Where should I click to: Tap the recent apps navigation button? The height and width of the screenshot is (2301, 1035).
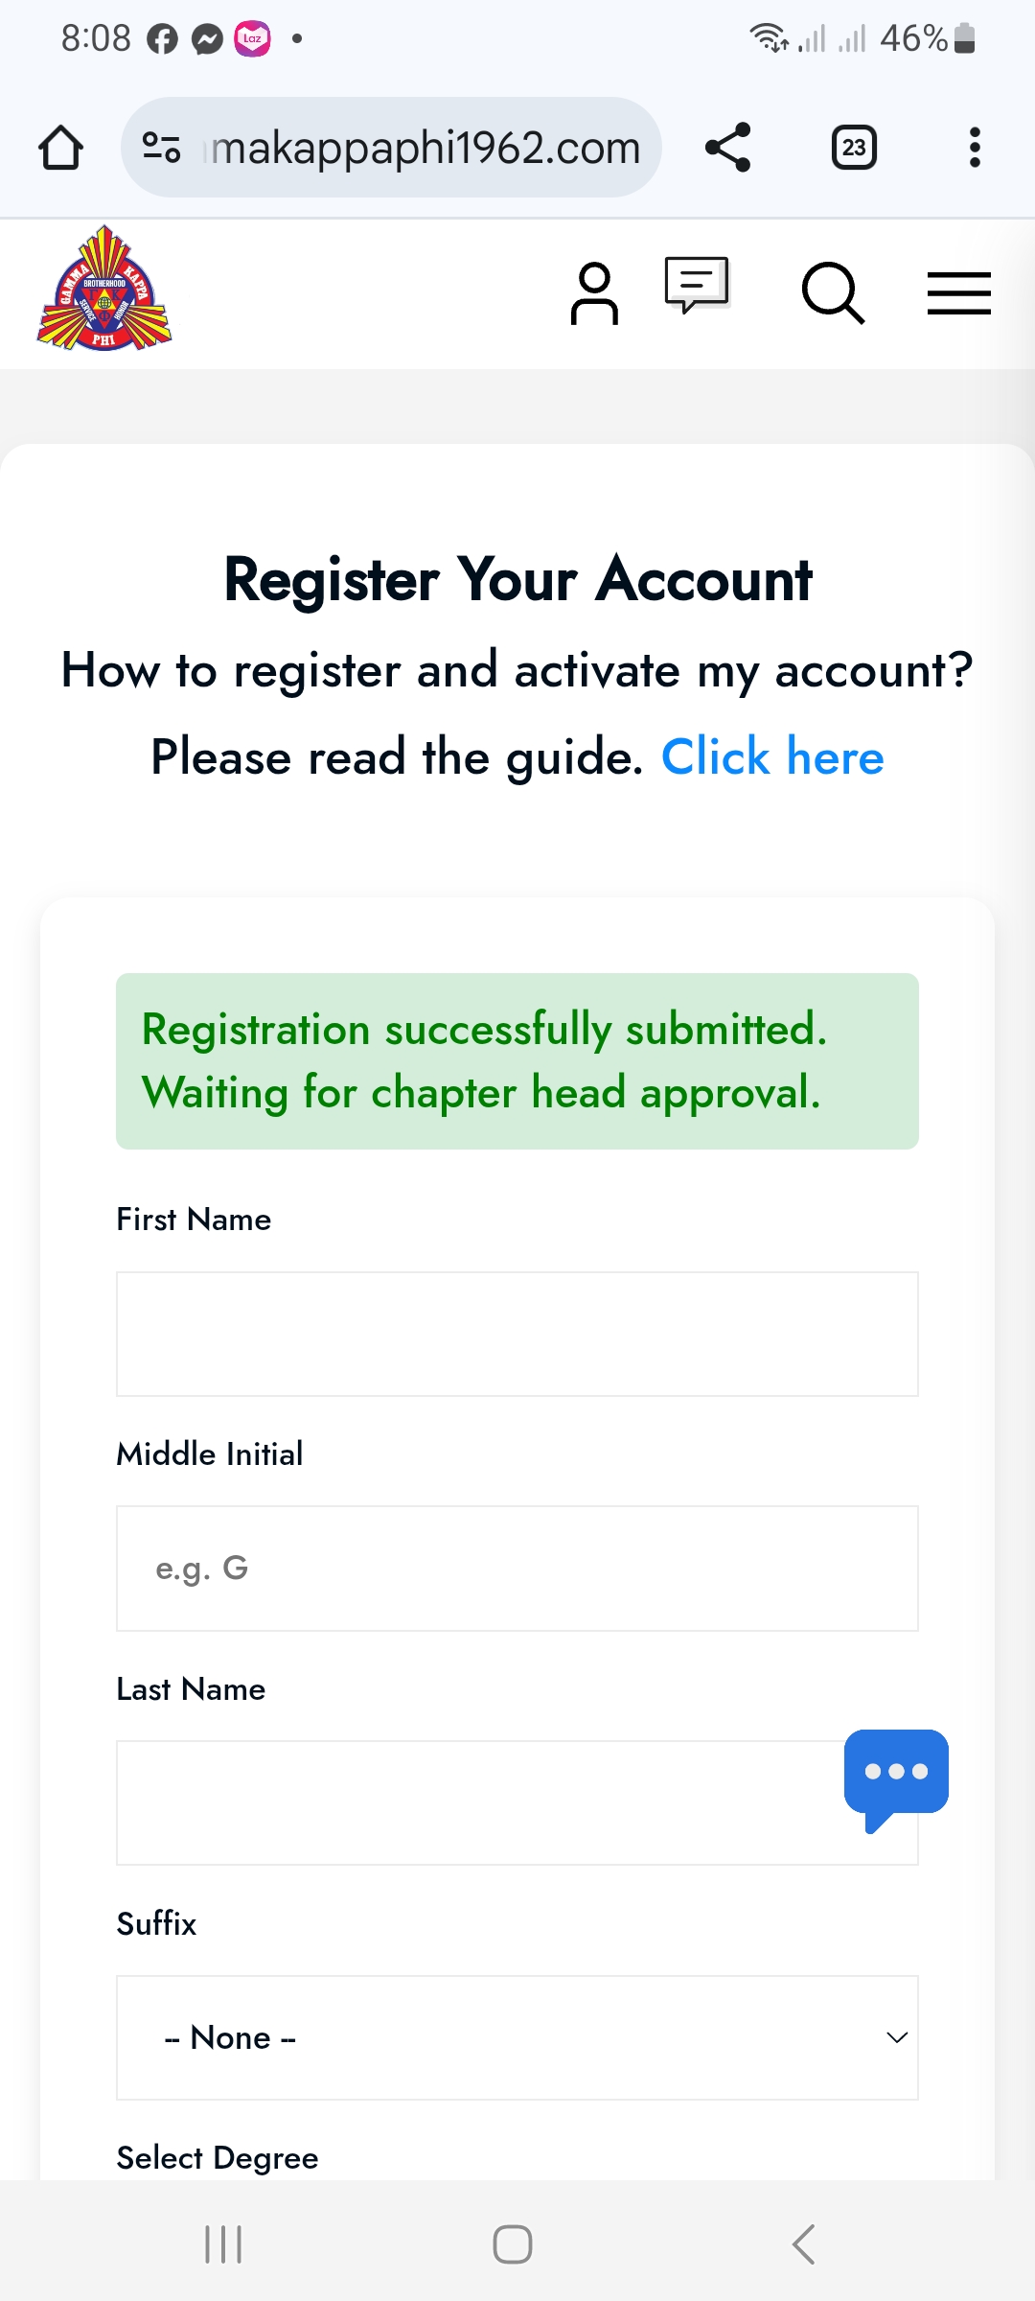pyautogui.click(x=222, y=2243)
